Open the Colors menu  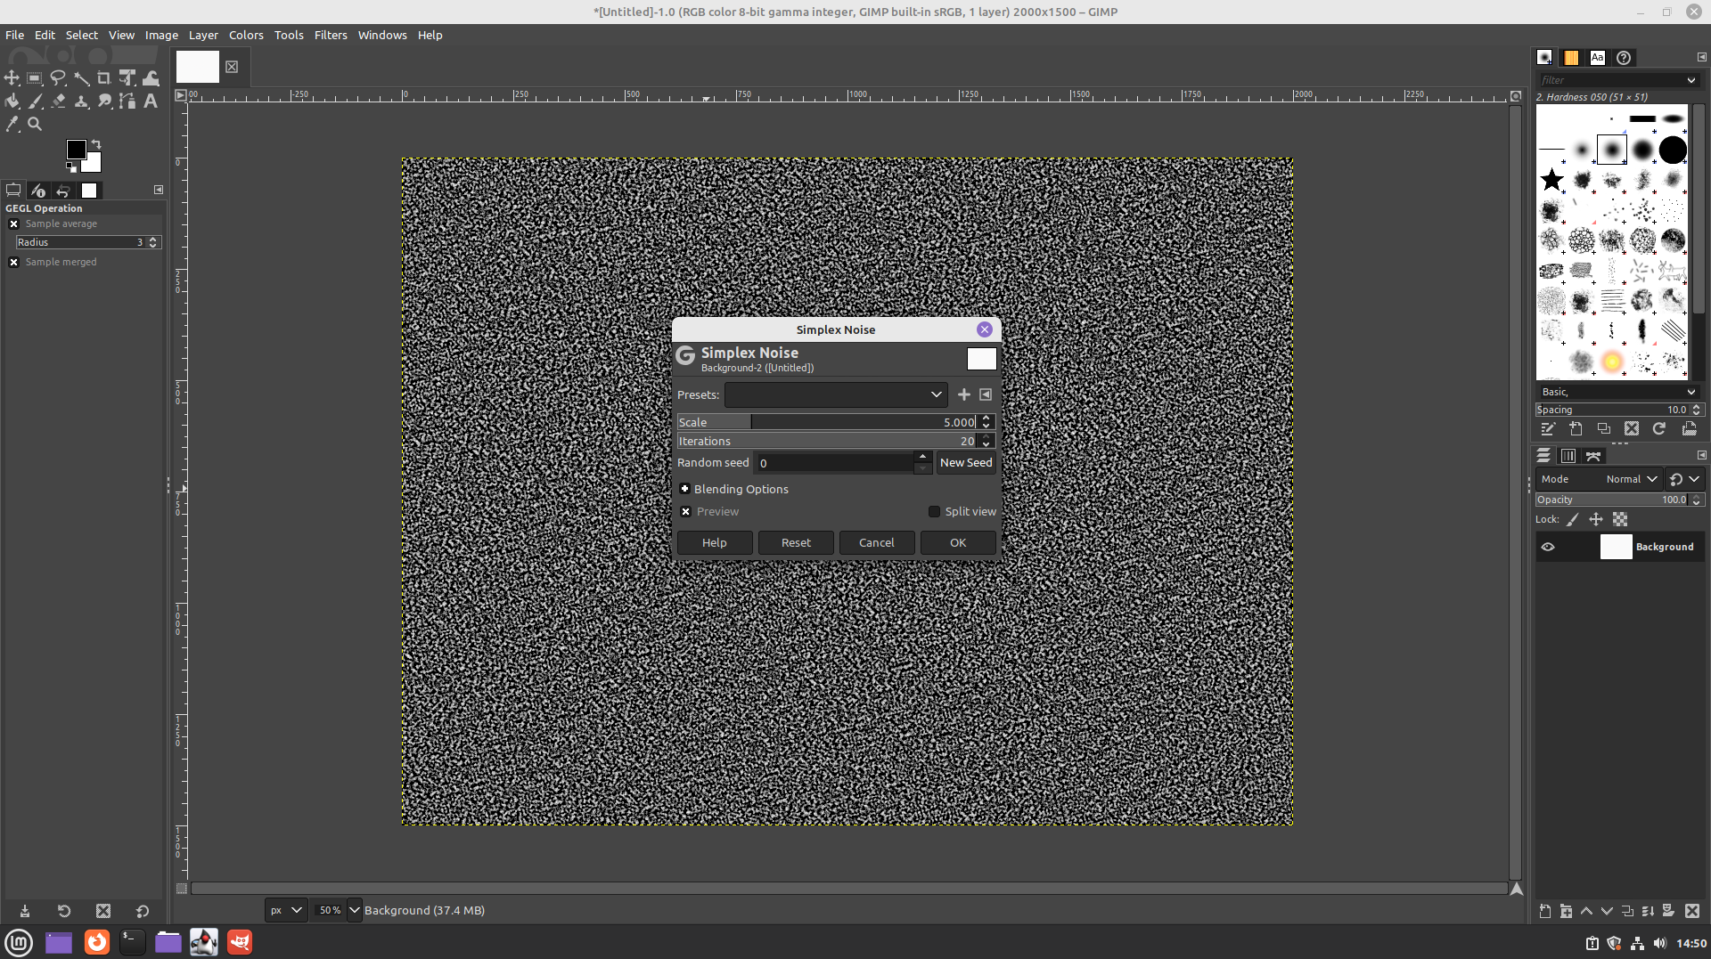click(246, 36)
